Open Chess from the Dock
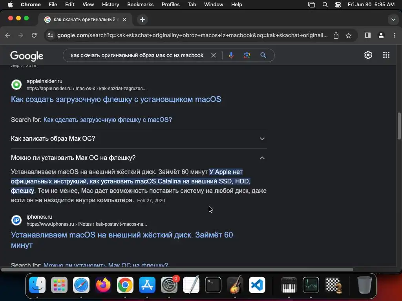 [x=333, y=285]
